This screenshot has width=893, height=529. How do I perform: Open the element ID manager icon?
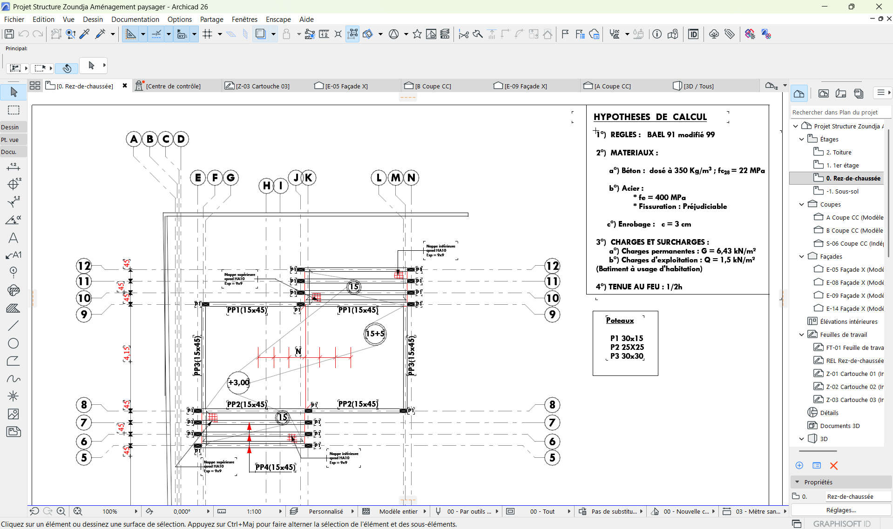693,34
